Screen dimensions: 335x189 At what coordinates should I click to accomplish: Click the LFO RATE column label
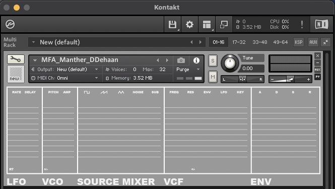click(17, 92)
